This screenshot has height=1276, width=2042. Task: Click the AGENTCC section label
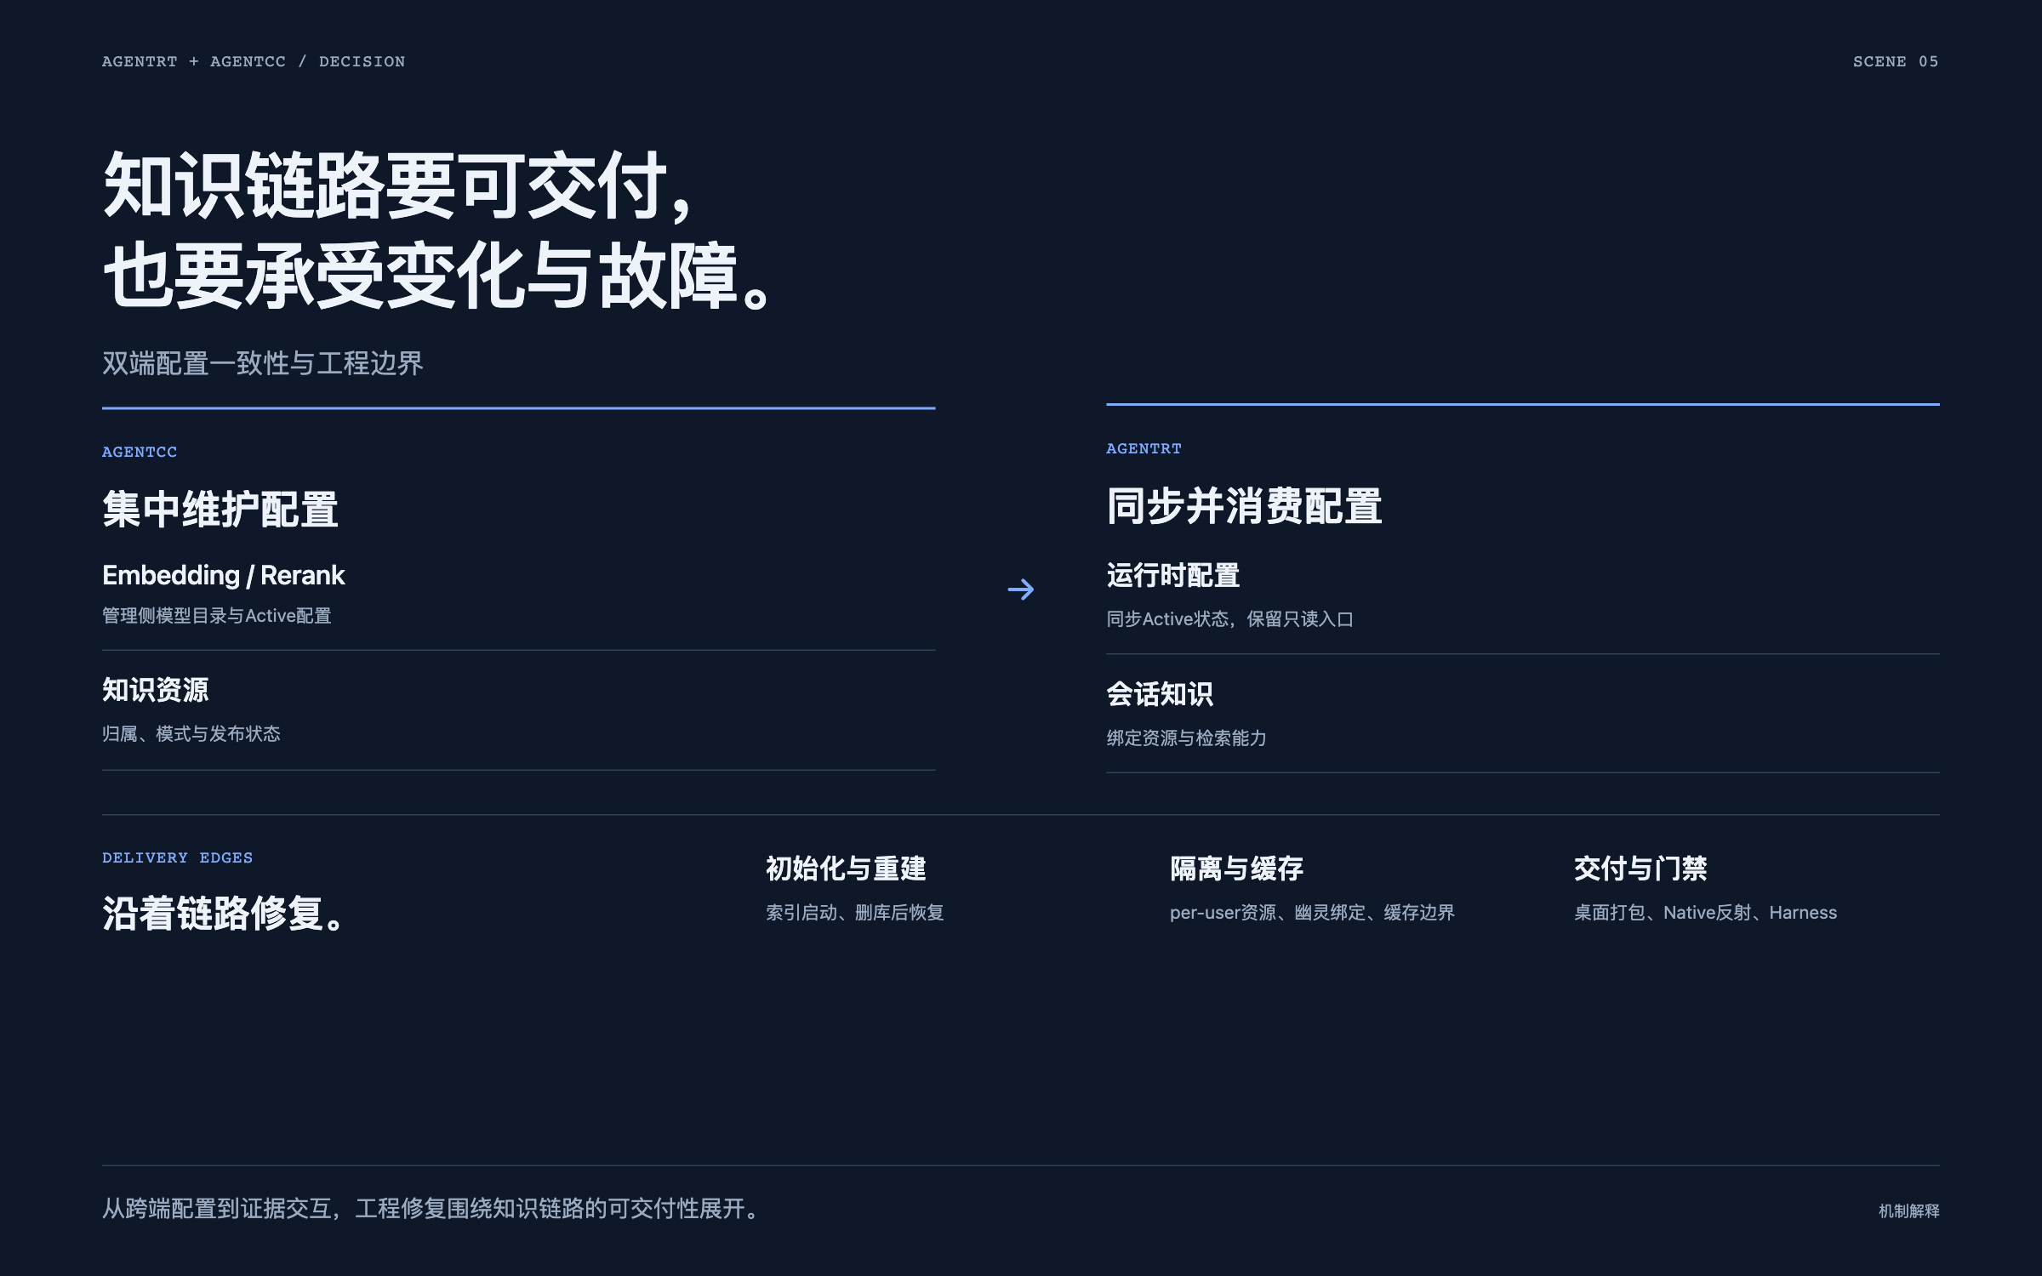point(140,452)
